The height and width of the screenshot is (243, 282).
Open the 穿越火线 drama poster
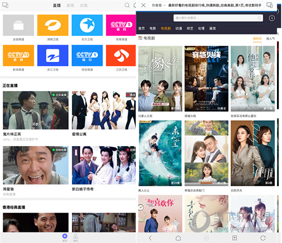coord(206,78)
